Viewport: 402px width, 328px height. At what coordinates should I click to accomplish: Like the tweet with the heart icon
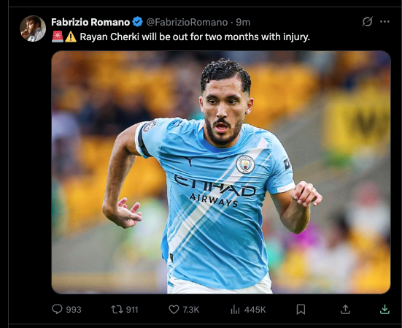(174, 310)
